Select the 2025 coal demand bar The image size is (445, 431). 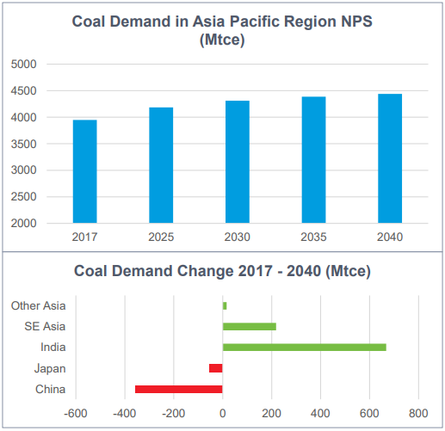(161, 165)
